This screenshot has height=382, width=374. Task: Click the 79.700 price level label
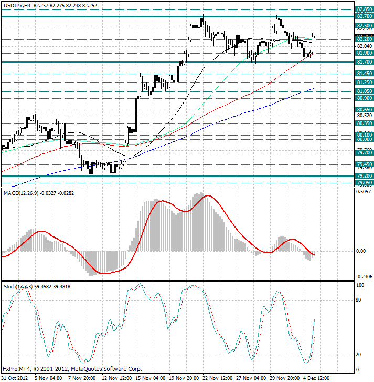tap(364, 153)
